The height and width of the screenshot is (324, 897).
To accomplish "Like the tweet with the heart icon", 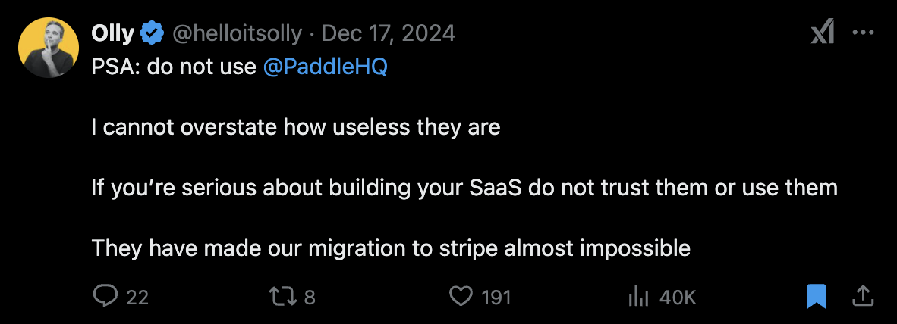I will 461,297.
